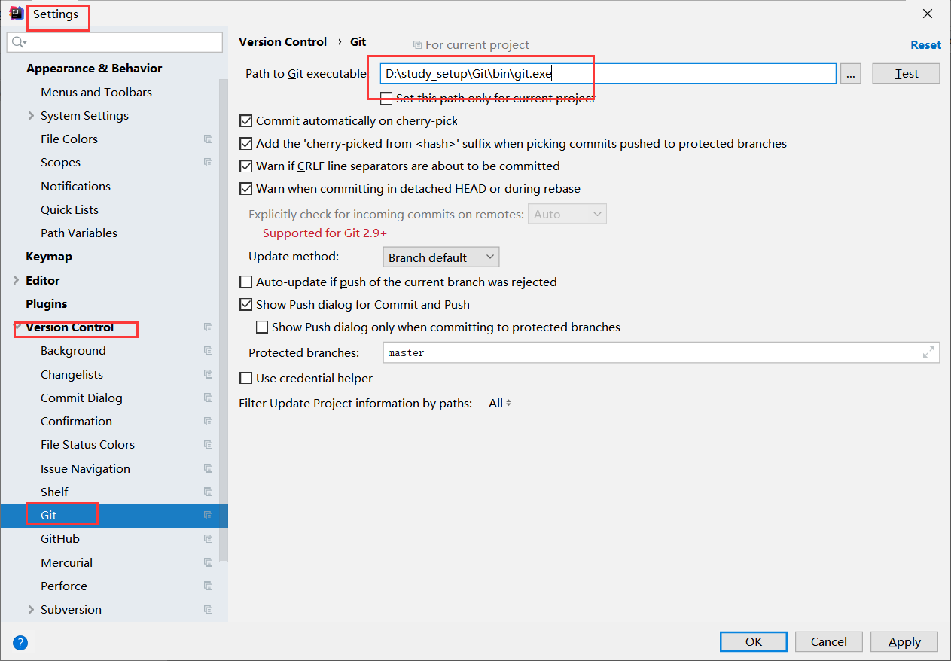Image resolution: width=951 pixels, height=661 pixels.
Task: Click project-level icon in the selected Git row
Action: (209, 516)
